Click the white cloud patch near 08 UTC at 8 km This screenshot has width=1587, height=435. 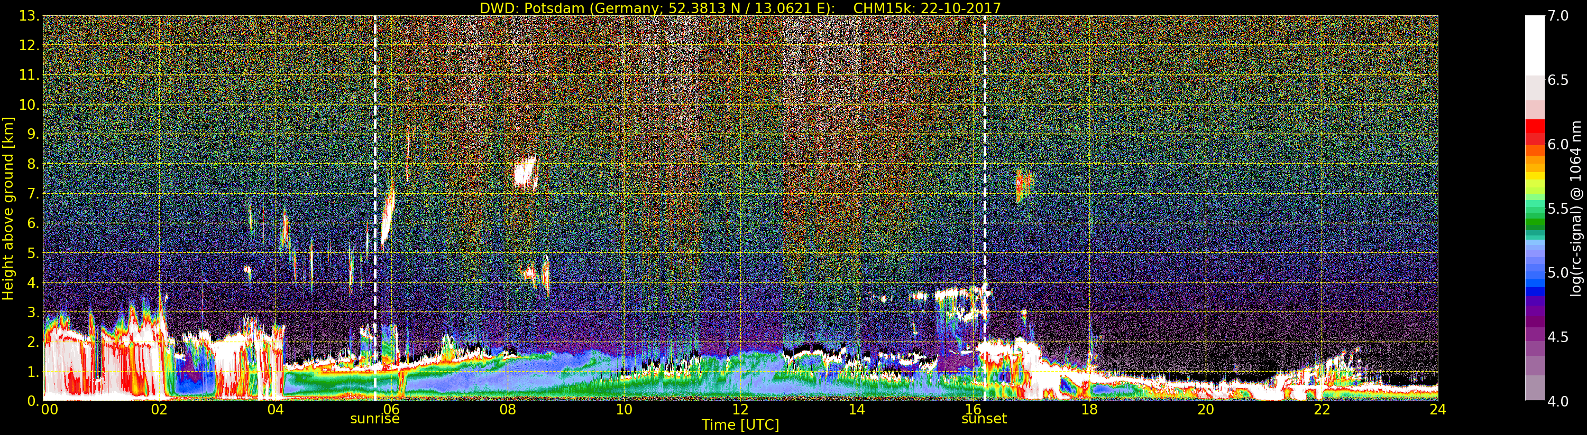pyautogui.click(x=526, y=172)
